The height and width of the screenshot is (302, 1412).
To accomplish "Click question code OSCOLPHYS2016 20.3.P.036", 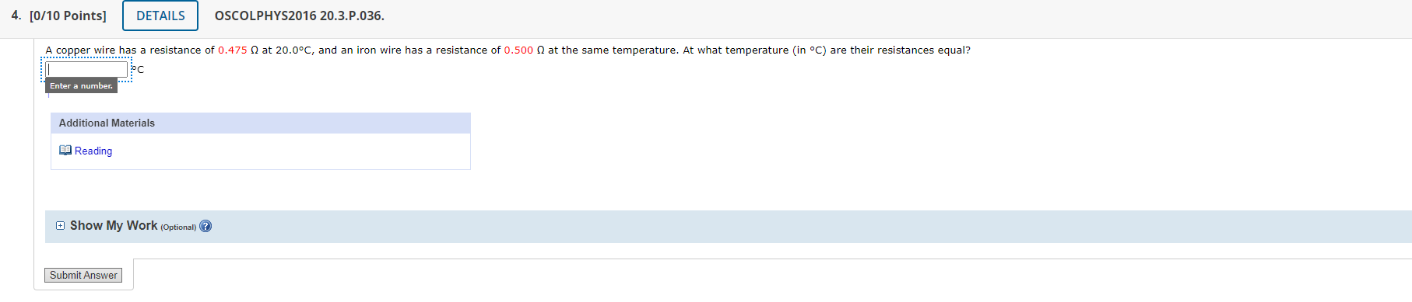I will click(x=300, y=16).
